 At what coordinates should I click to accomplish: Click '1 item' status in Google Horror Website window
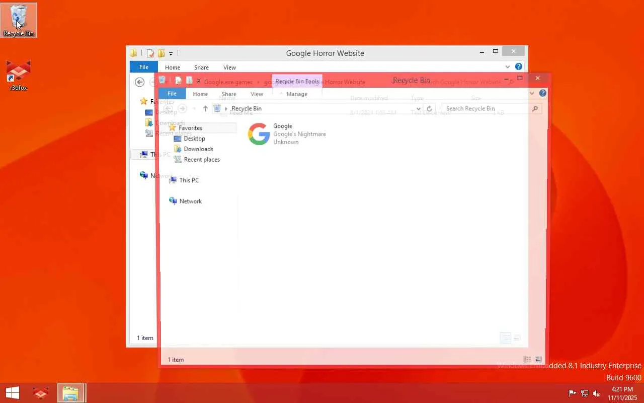pyautogui.click(x=145, y=338)
